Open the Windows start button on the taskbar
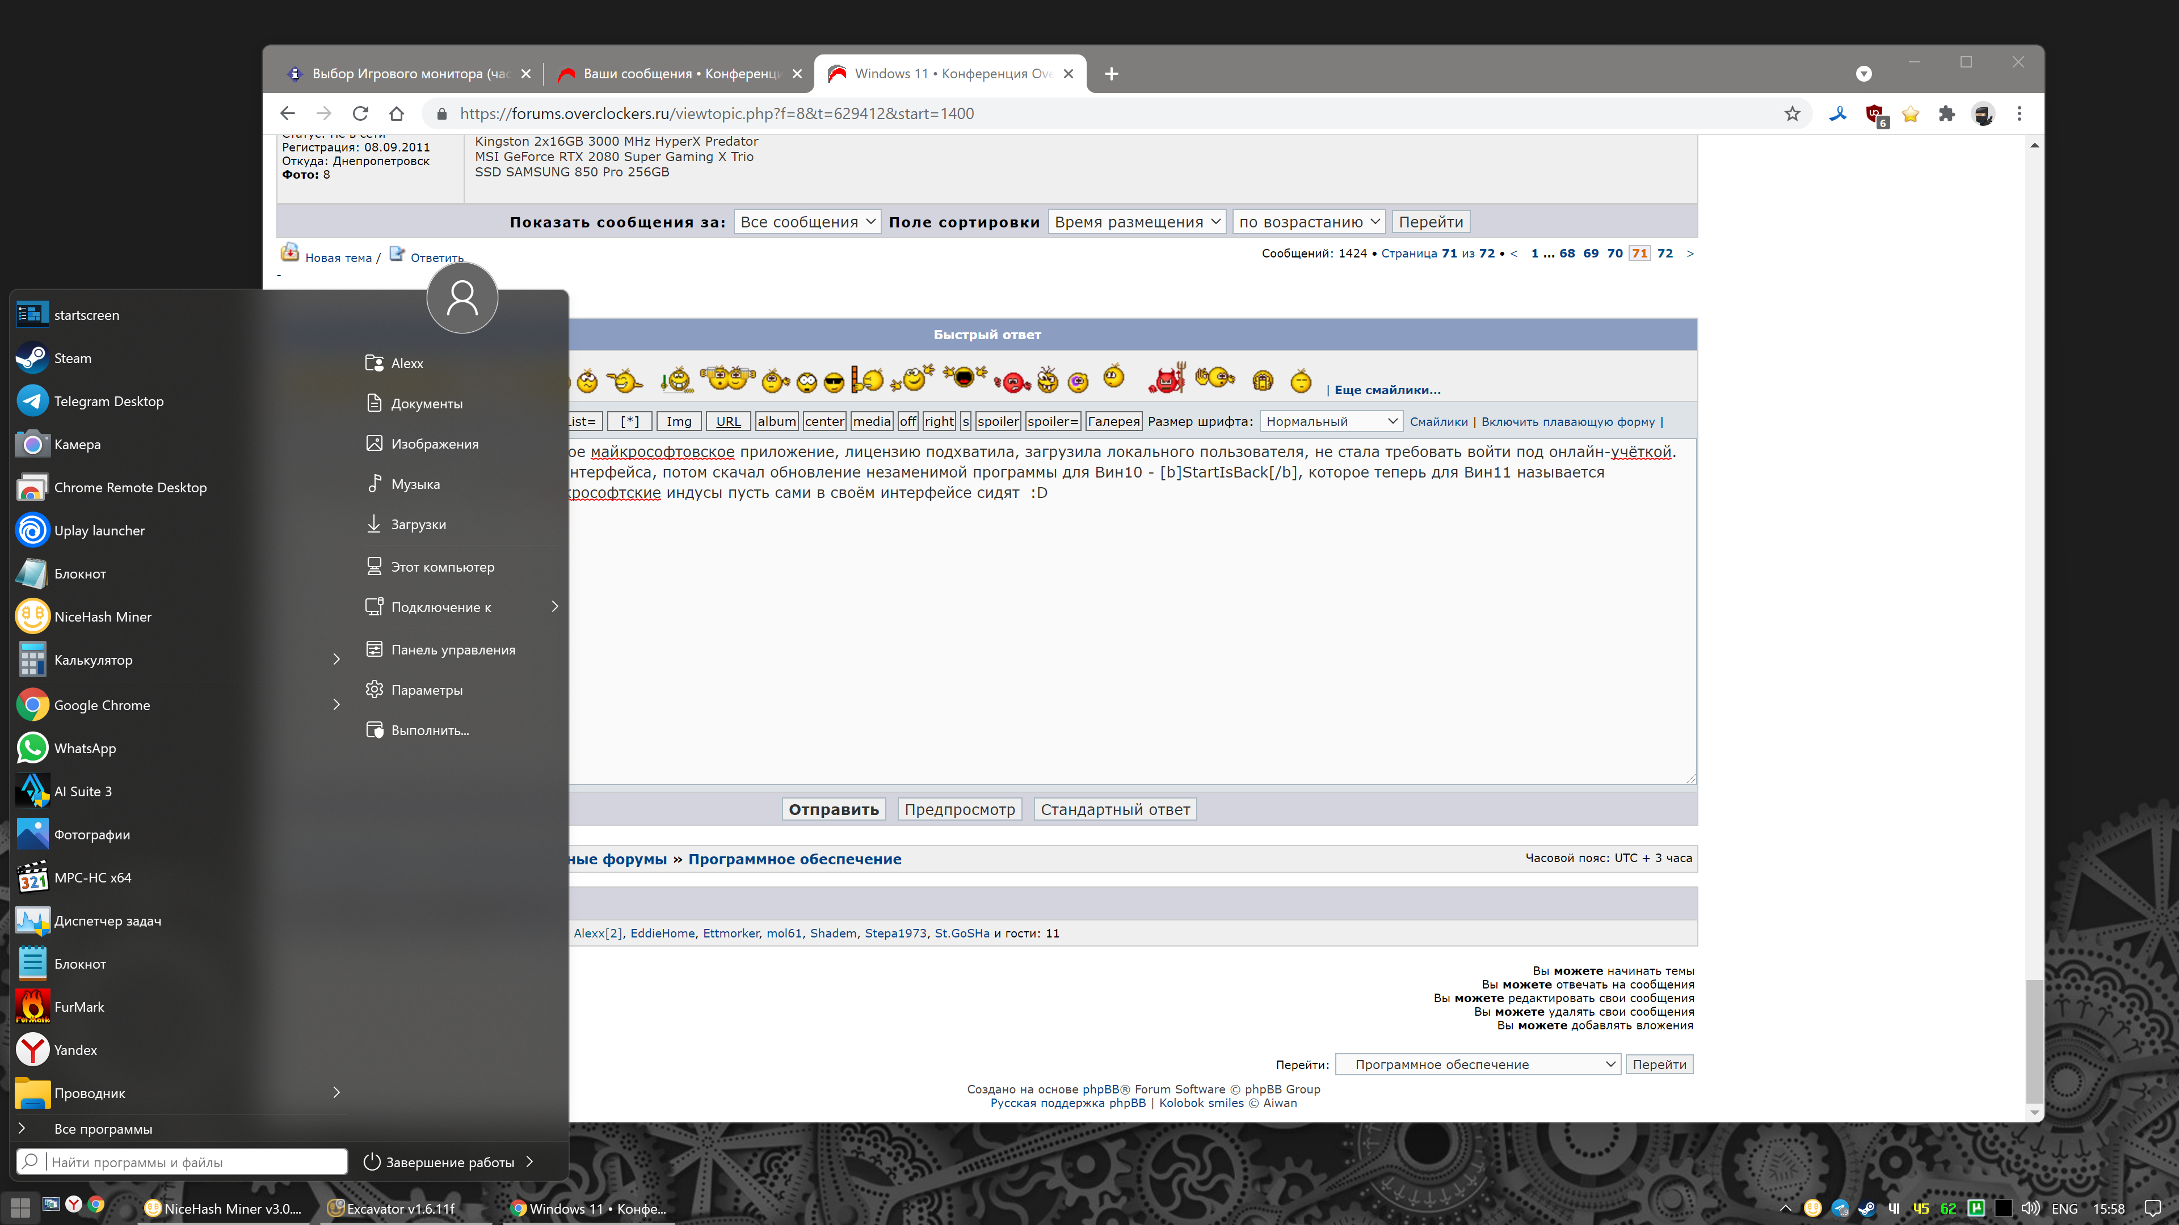2179x1225 pixels. click(x=20, y=1207)
